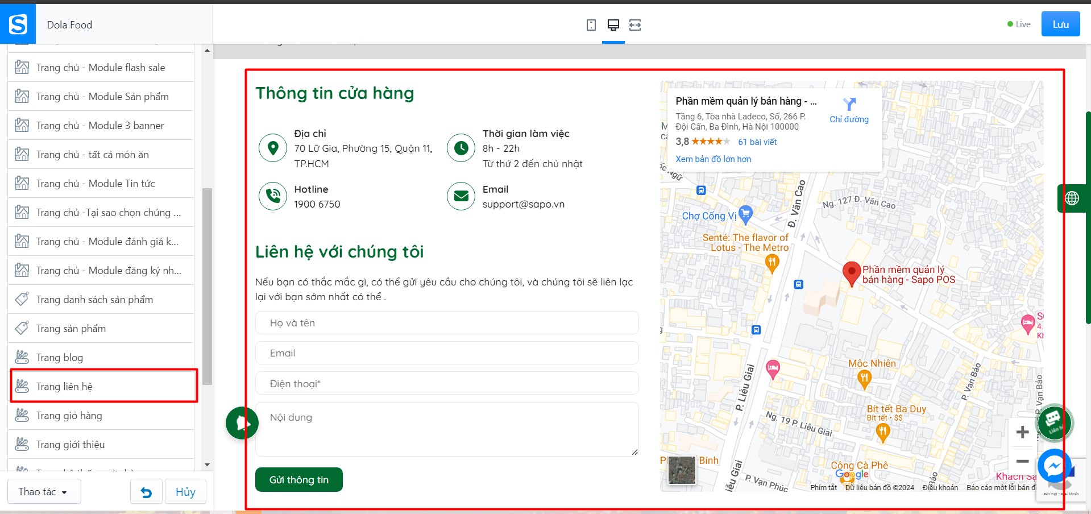Open the Messenger chat bubble
Image resolution: width=1091 pixels, height=514 pixels.
point(1054,466)
